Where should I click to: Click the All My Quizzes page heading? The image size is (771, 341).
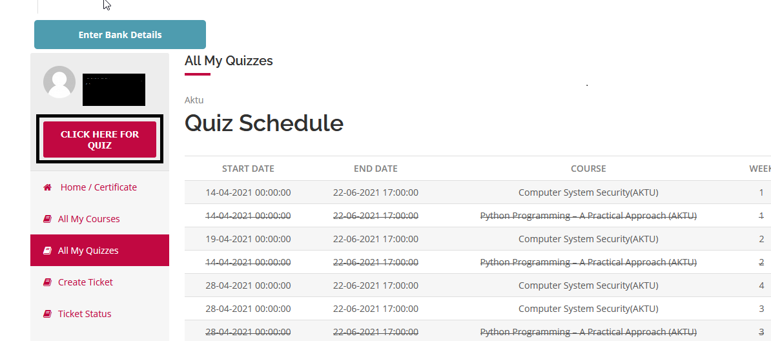[229, 61]
